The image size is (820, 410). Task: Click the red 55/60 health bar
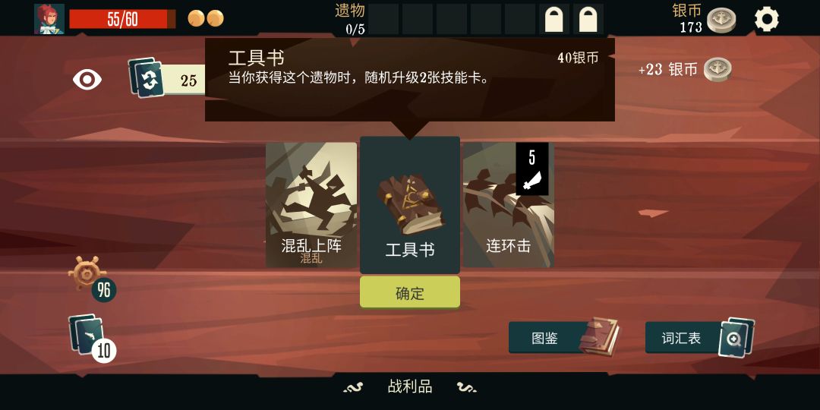[122, 19]
